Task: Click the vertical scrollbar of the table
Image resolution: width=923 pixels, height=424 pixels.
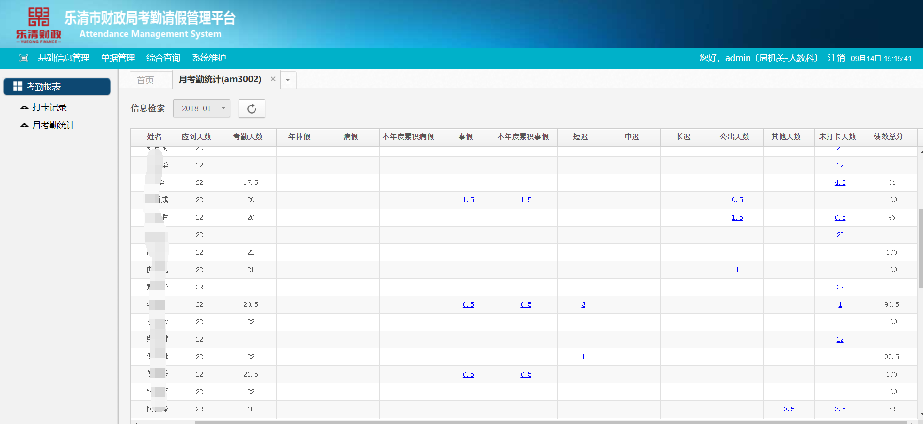Action: [x=920, y=248]
